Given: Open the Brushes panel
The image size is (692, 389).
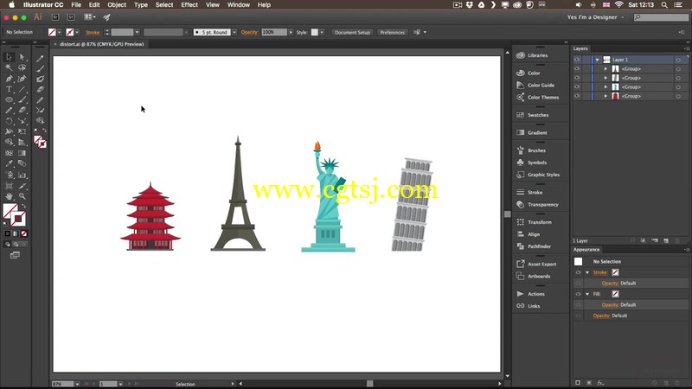Looking at the screenshot, I should 531,150.
